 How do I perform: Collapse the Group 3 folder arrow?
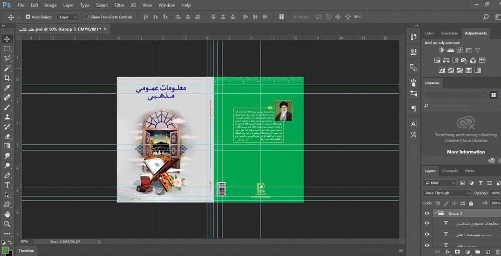click(x=435, y=213)
